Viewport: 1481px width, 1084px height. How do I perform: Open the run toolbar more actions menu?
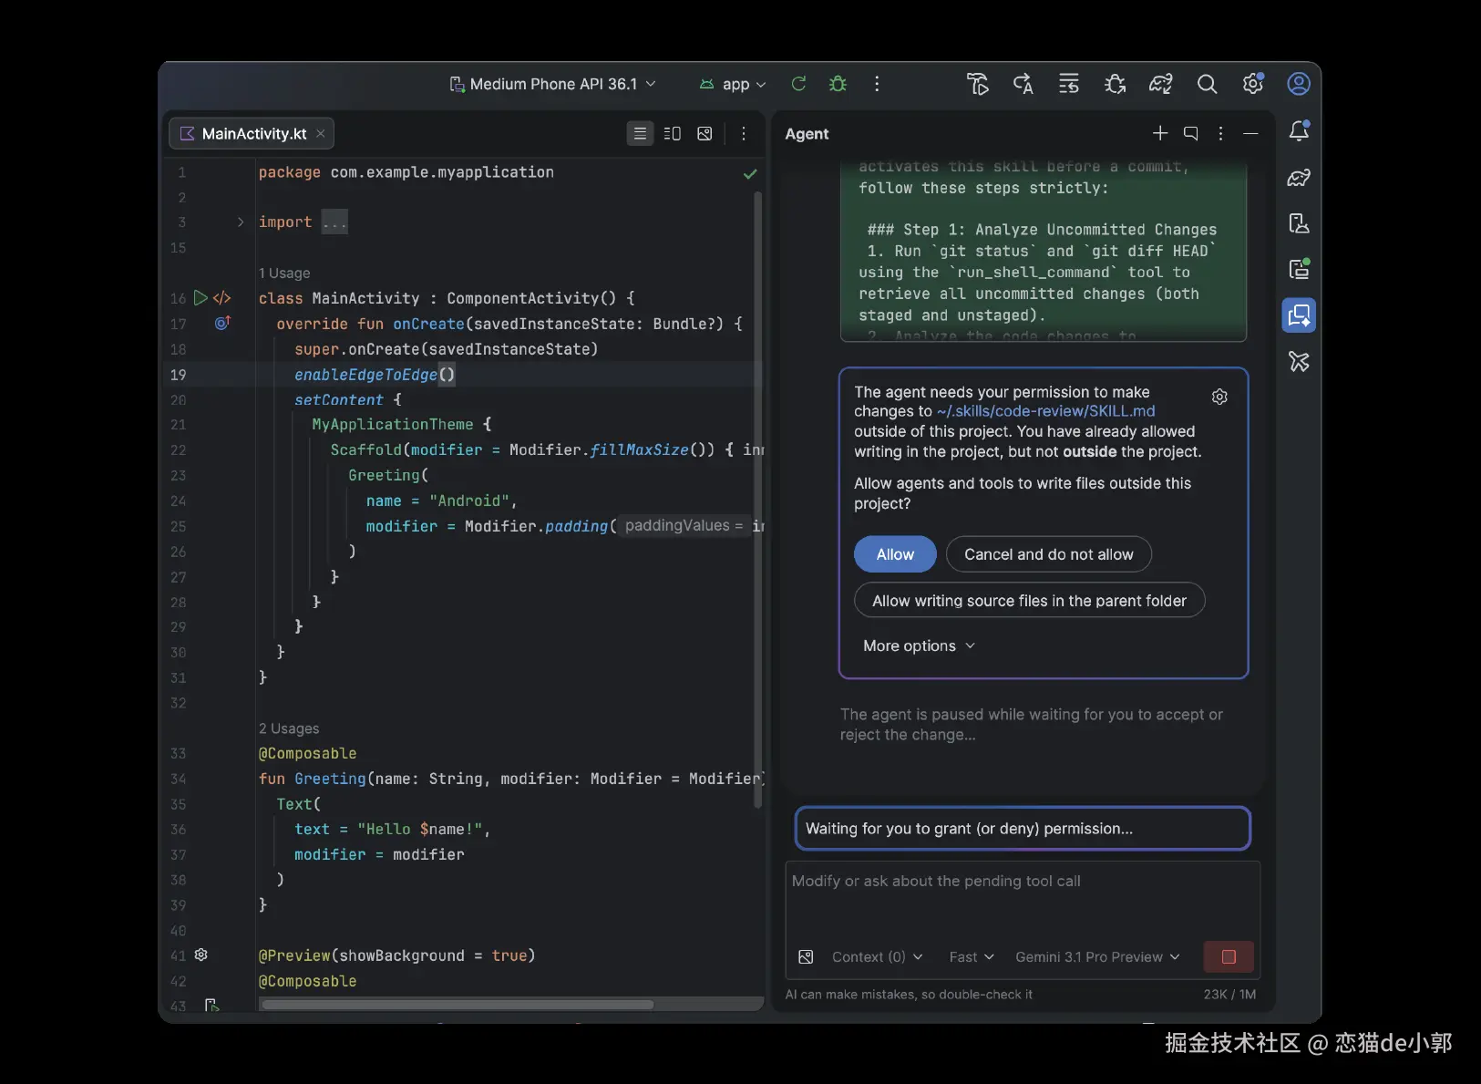click(877, 84)
